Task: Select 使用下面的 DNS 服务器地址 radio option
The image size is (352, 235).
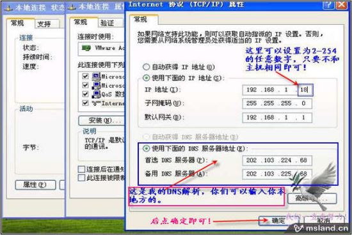Action: 146,148
